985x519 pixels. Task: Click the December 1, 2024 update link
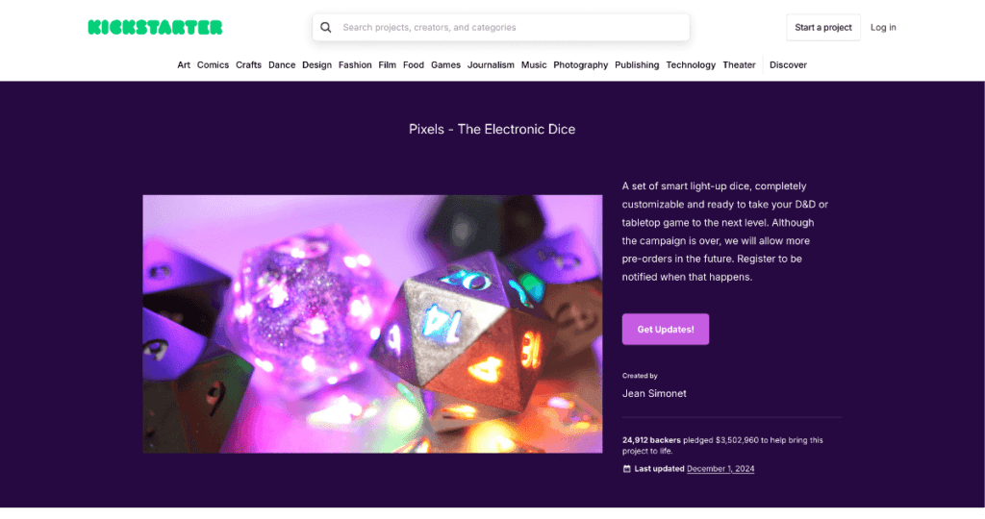pyautogui.click(x=721, y=469)
